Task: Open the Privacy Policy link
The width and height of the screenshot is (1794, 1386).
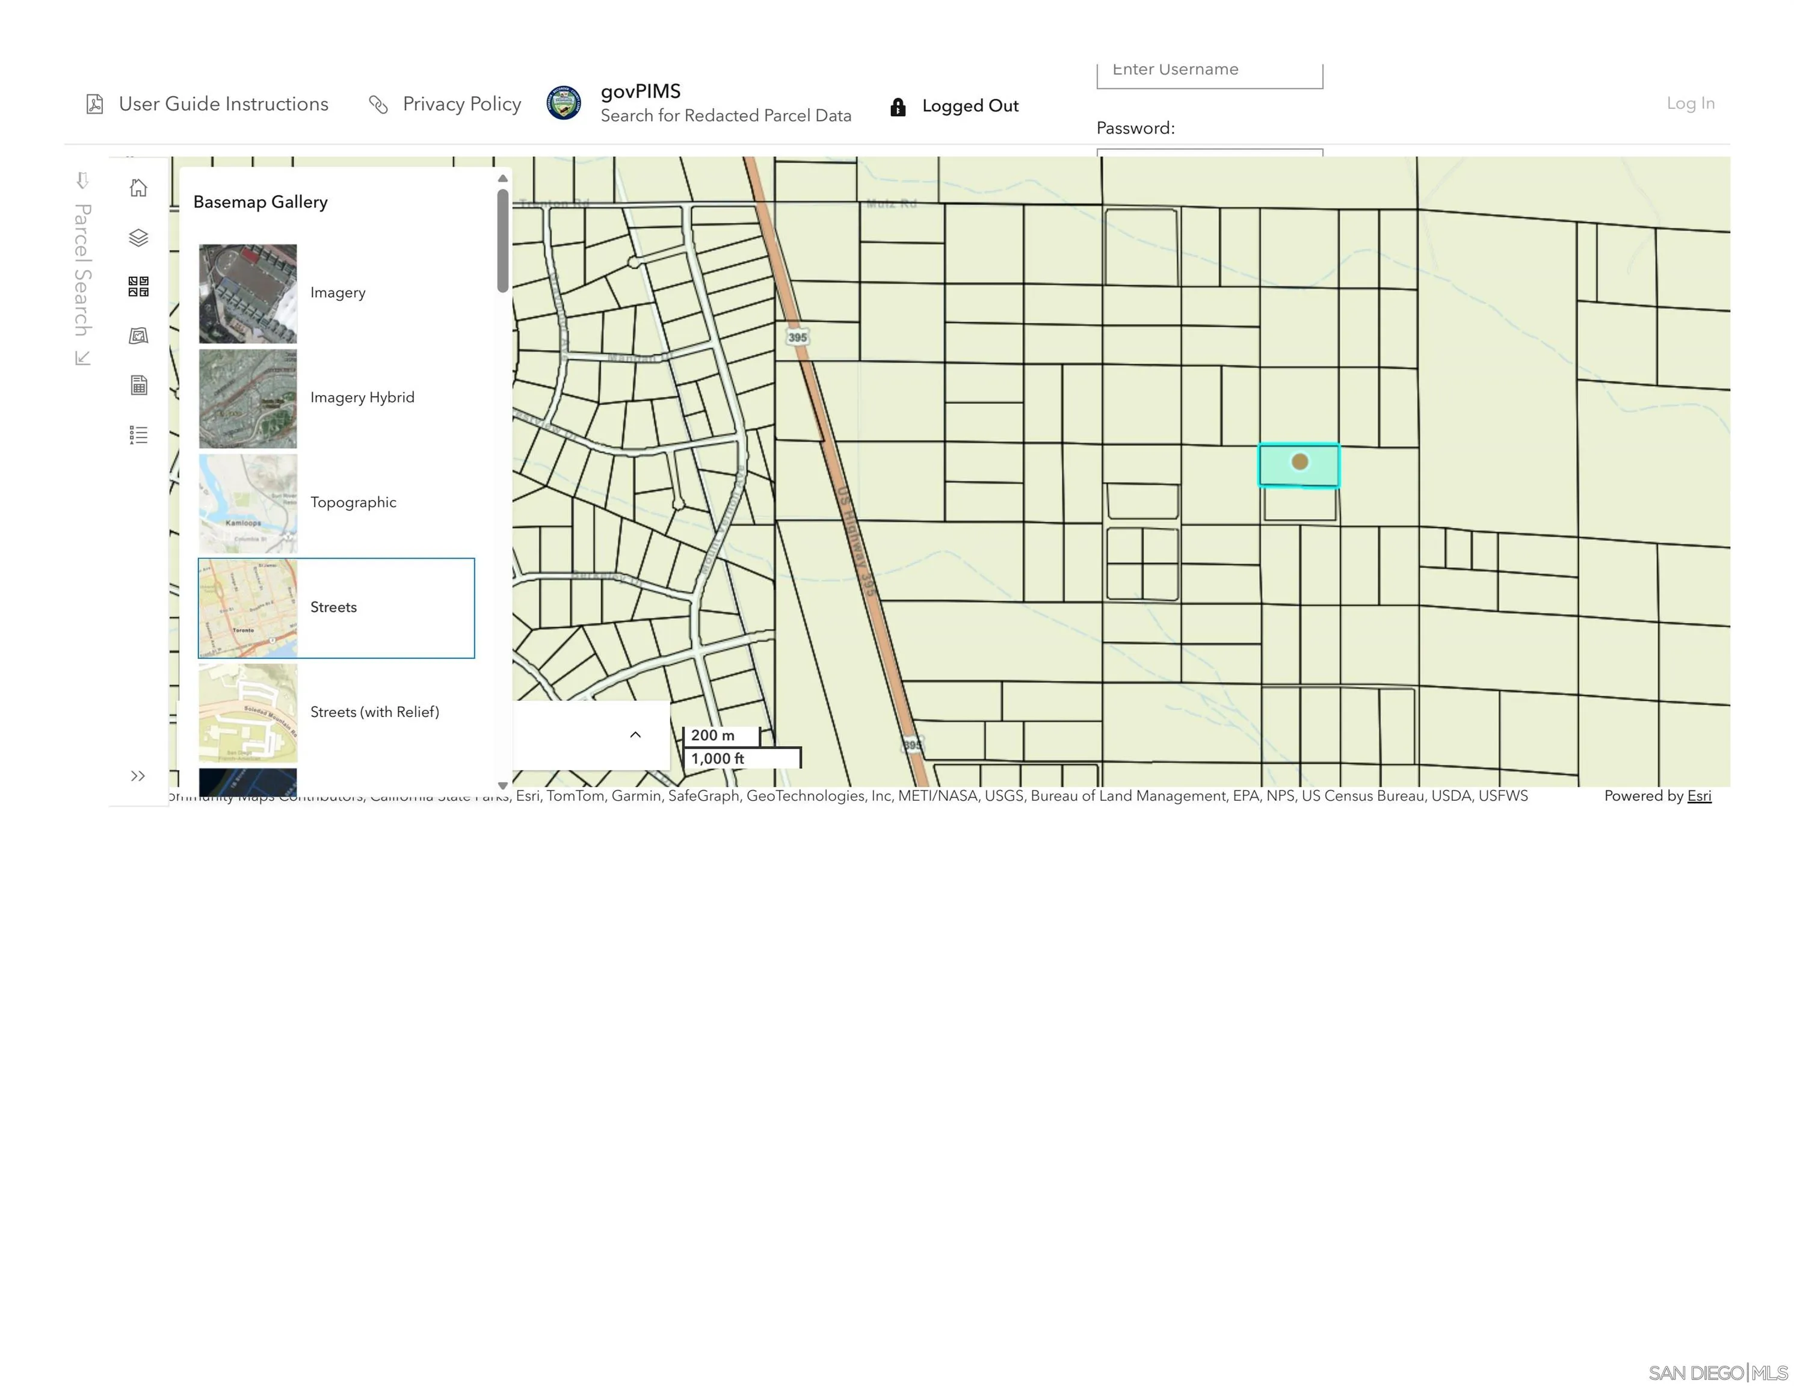Action: click(461, 104)
